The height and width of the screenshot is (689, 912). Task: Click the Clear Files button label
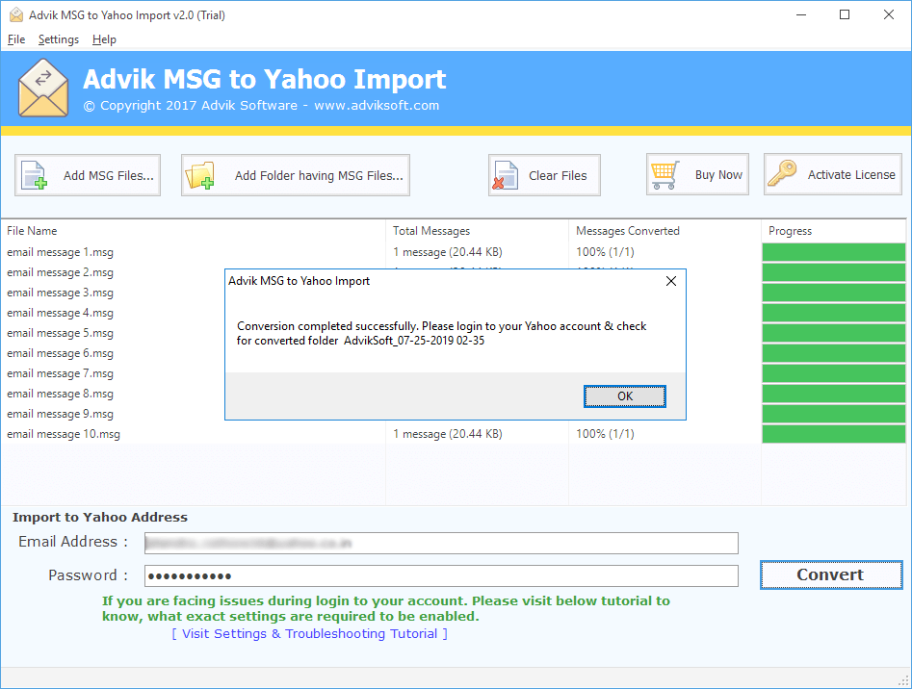558,175
